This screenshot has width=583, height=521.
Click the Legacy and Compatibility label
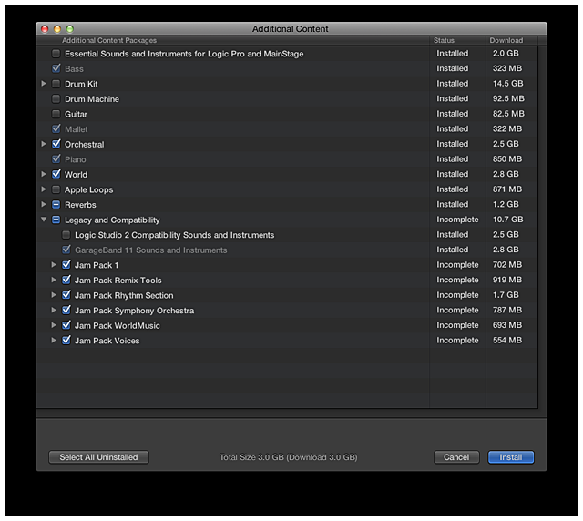112,220
